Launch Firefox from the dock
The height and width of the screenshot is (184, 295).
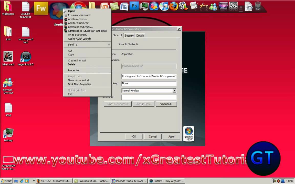coord(174,6)
